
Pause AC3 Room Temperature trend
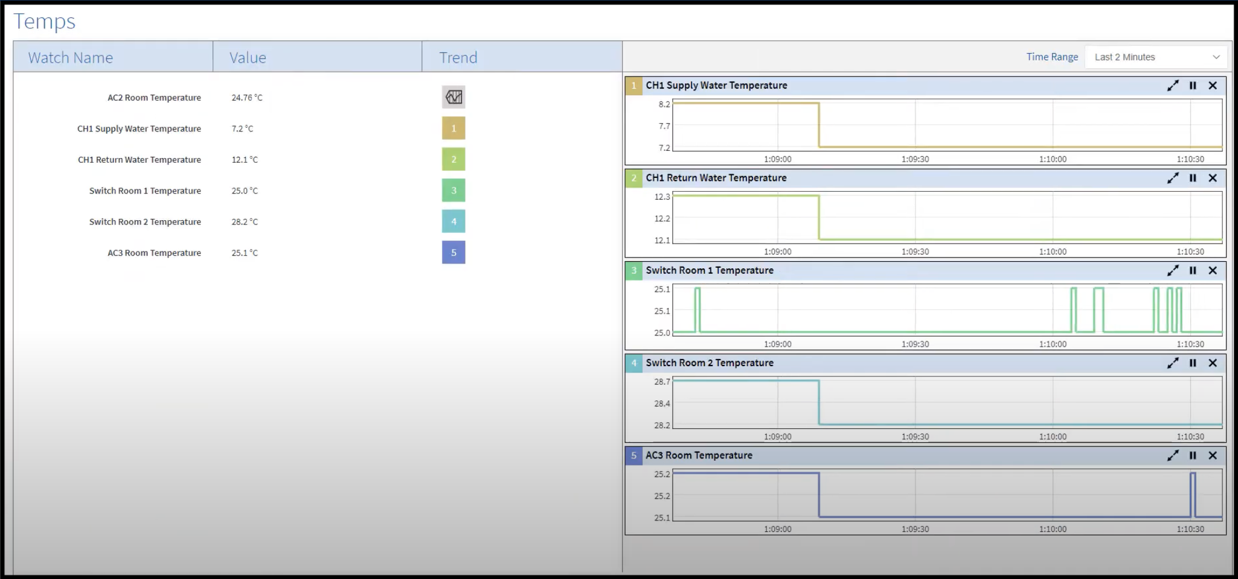(1193, 455)
